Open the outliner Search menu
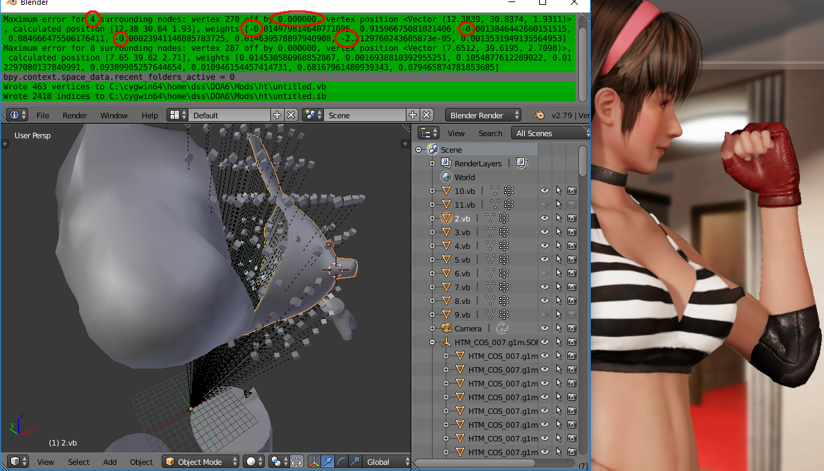Image resolution: width=824 pixels, height=471 pixels. 490,133
